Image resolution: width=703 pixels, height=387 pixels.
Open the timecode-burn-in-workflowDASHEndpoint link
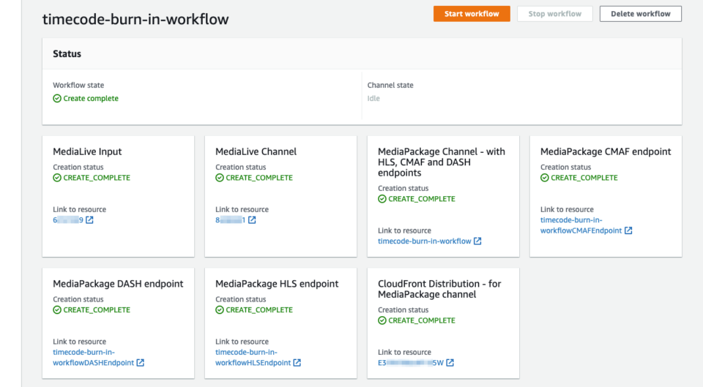click(93, 357)
